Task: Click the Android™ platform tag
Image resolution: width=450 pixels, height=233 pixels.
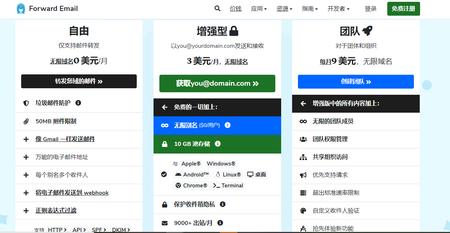Action: [192, 175]
